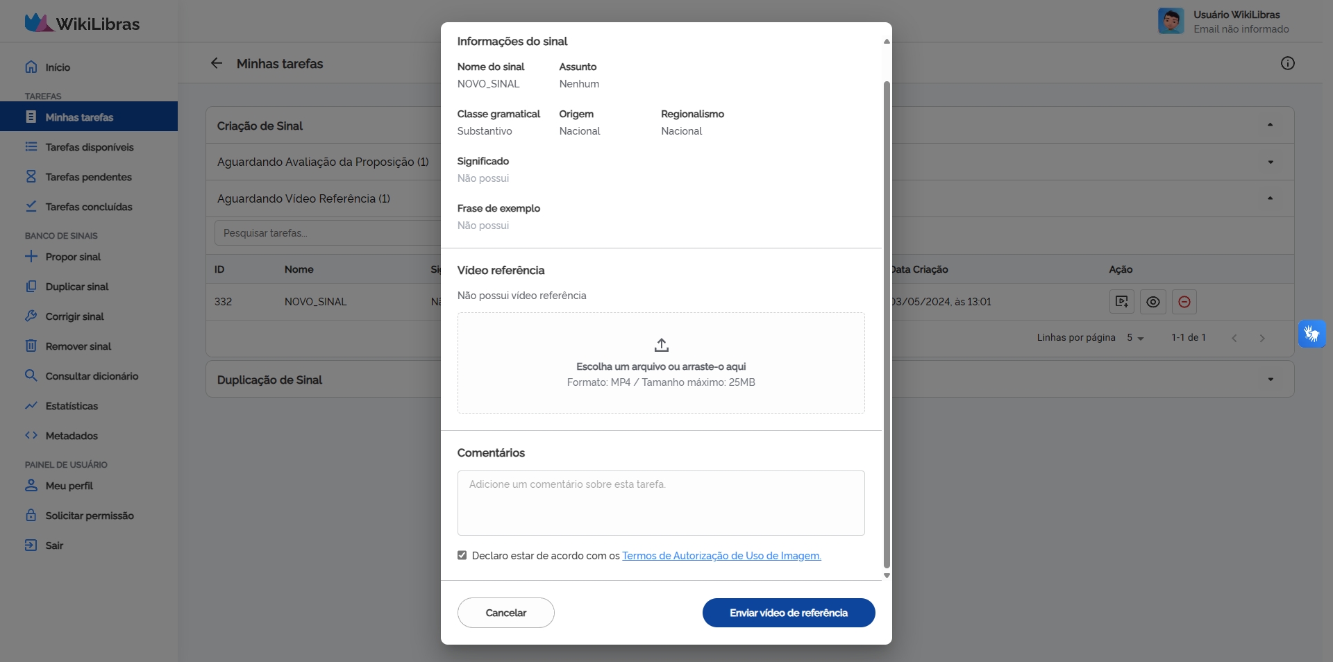Click the upload arrow icon in dropzone

[661, 345]
